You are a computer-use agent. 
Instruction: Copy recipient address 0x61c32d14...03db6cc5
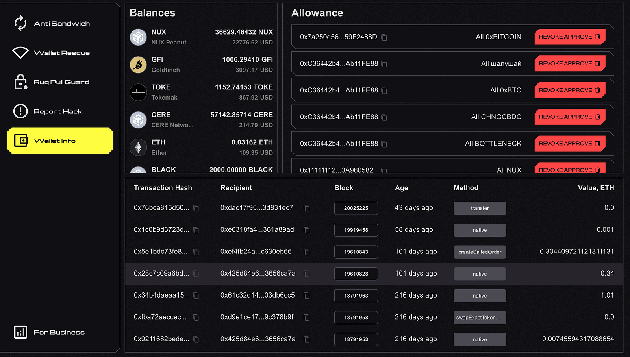click(x=307, y=296)
